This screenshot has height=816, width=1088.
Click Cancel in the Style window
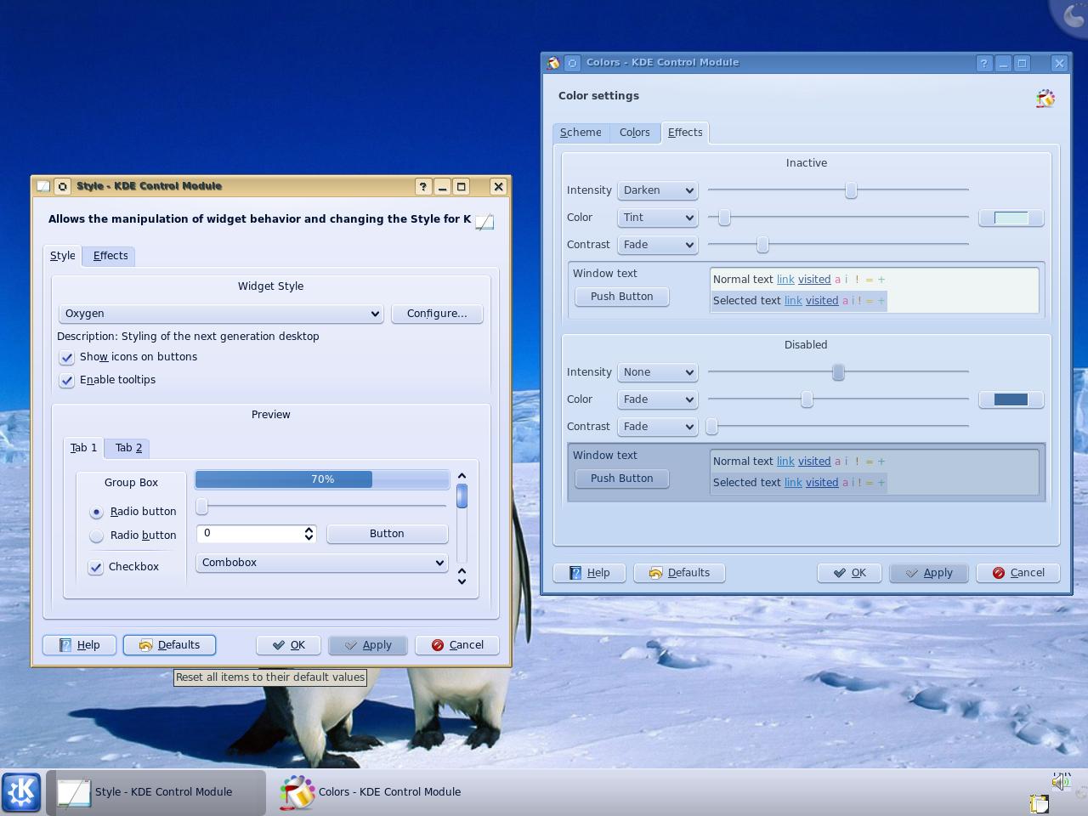click(456, 645)
